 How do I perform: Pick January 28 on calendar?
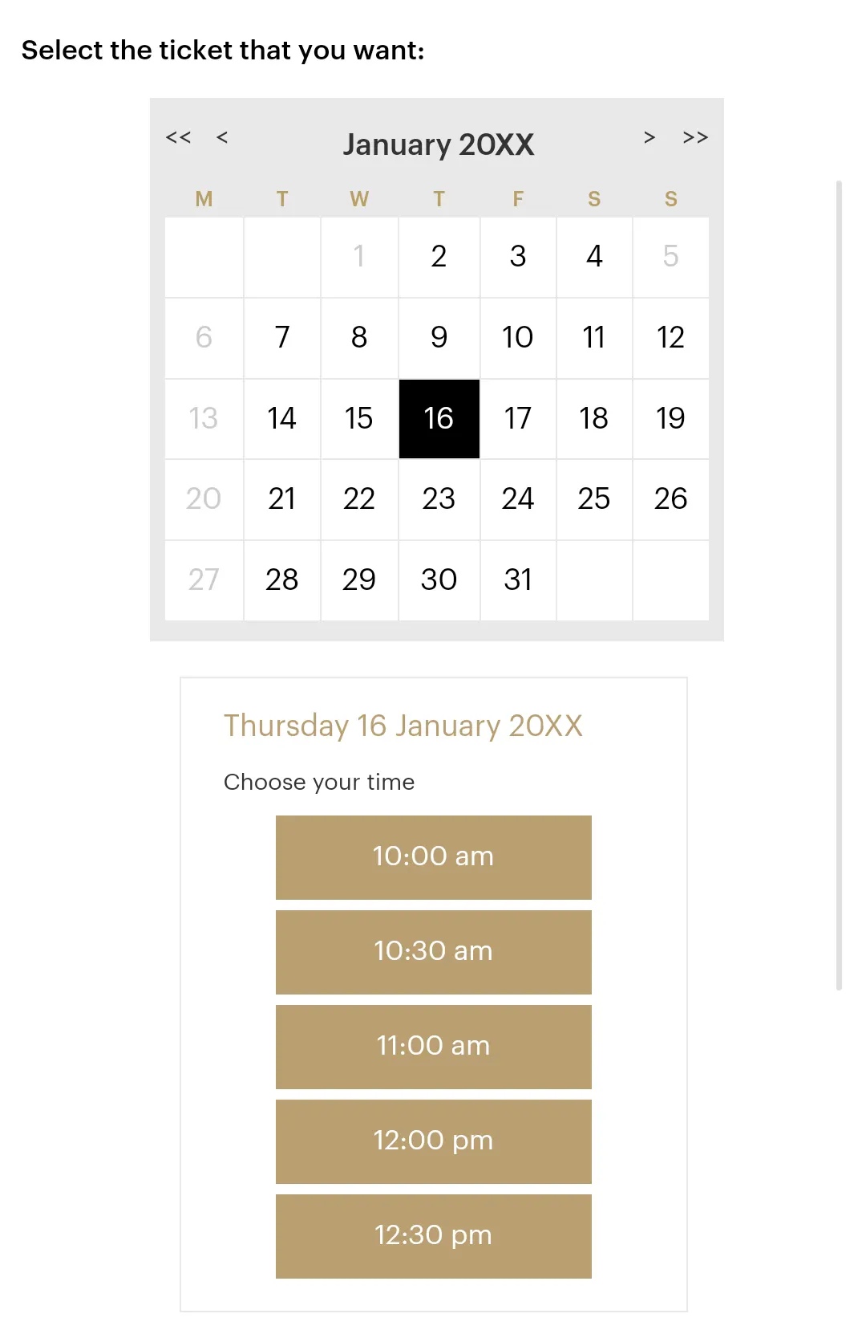[282, 580]
